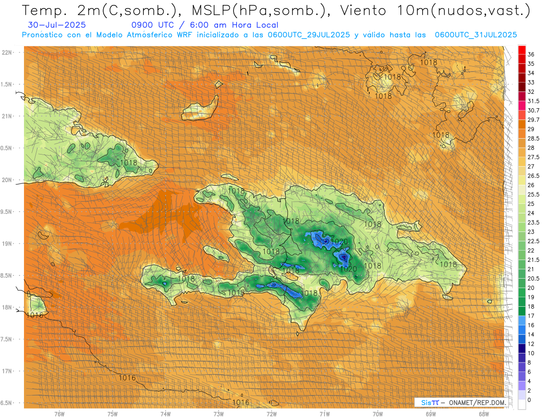
Task: Click the 75W longitude axis label
Action: coord(112,414)
